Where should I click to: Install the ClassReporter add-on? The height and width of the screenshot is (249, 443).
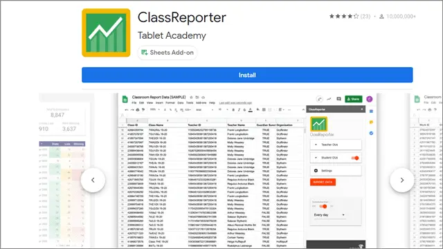[247, 75]
